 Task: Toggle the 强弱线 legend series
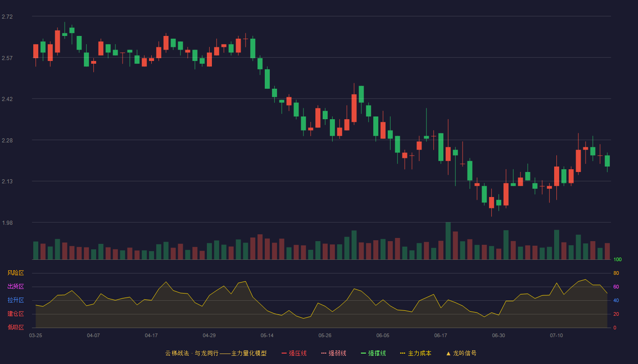pos(334,353)
